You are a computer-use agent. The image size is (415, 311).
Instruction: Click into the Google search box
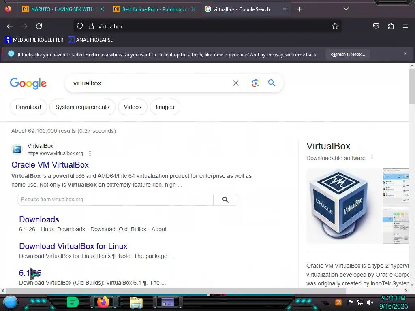pos(151,83)
